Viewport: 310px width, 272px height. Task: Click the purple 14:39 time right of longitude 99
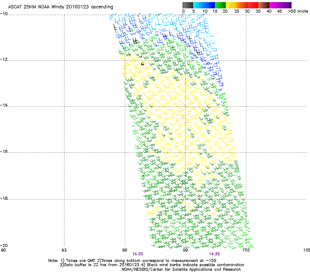pyautogui.click(x=214, y=254)
